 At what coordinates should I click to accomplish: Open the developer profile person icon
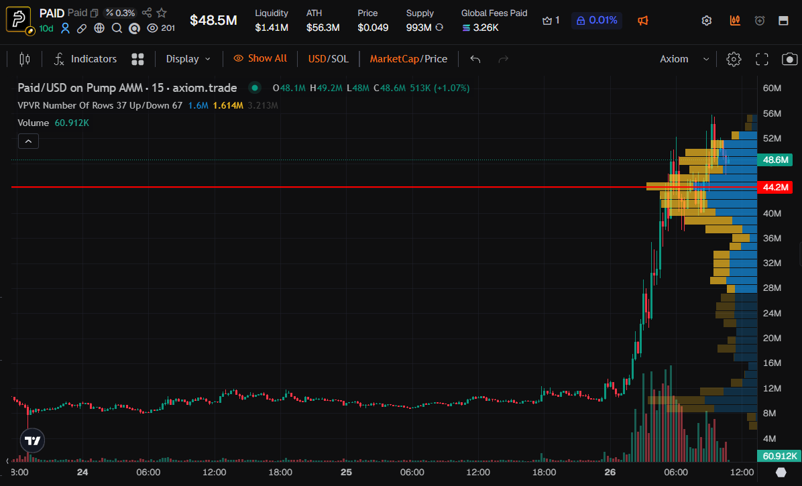(x=65, y=29)
